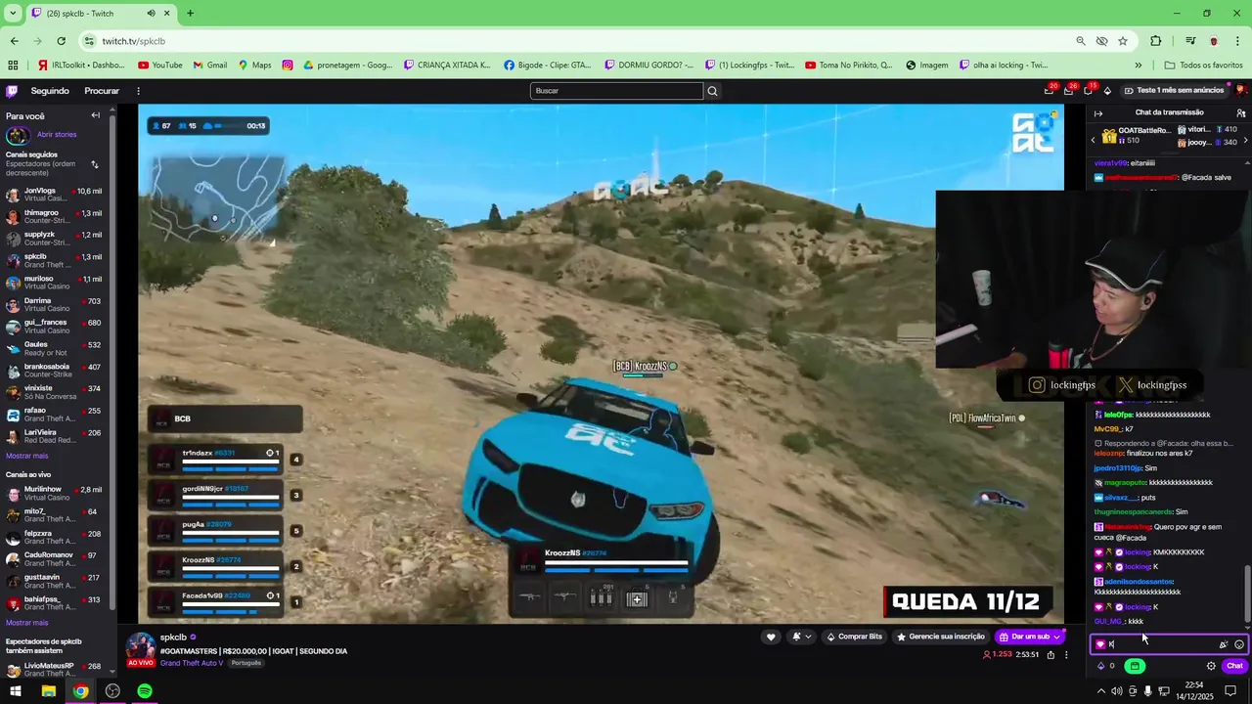Expand Canais ao vivo list with Mostrar mais

26,623
